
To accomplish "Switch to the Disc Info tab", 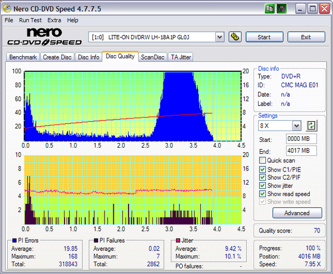I will pos(88,57).
